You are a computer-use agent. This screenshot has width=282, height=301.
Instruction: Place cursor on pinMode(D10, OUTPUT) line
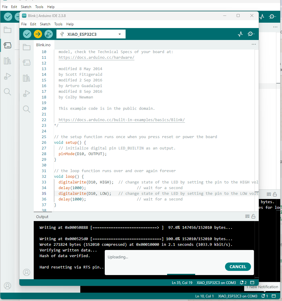pos(83,154)
